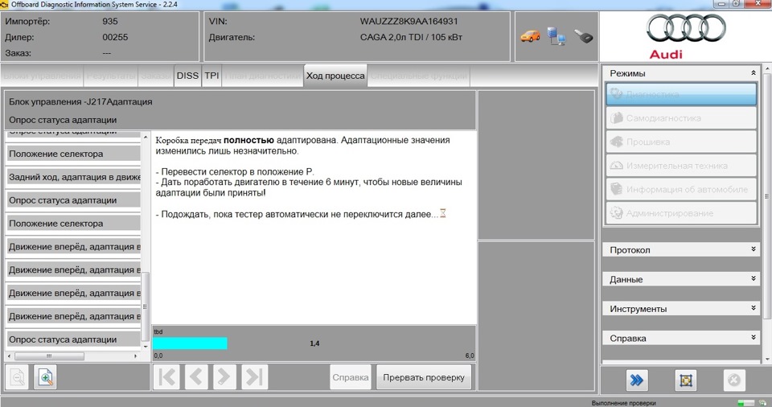
Task: Select the Прошивка mode
Action: (x=681, y=142)
